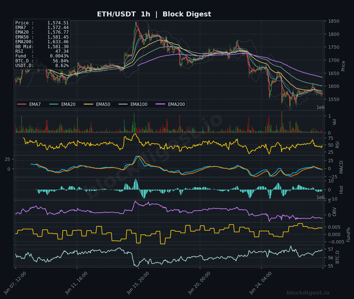
Task: Click the EMA7 value 1,572.44
Action: pyautogui.click(x=58, y=28)
